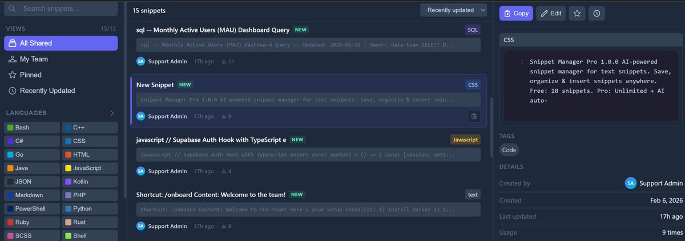
Task: Click the CSS badge on New Snippet card
Action: [473, 85]
